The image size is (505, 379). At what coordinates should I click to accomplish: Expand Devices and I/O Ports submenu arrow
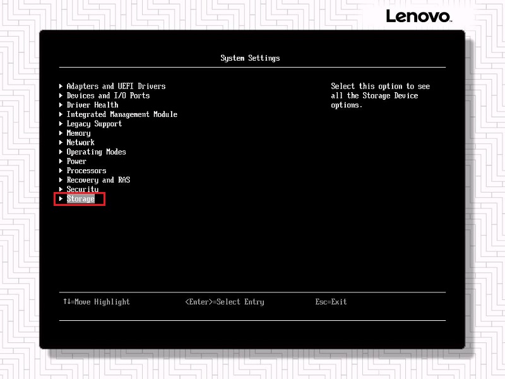[61, 95]
